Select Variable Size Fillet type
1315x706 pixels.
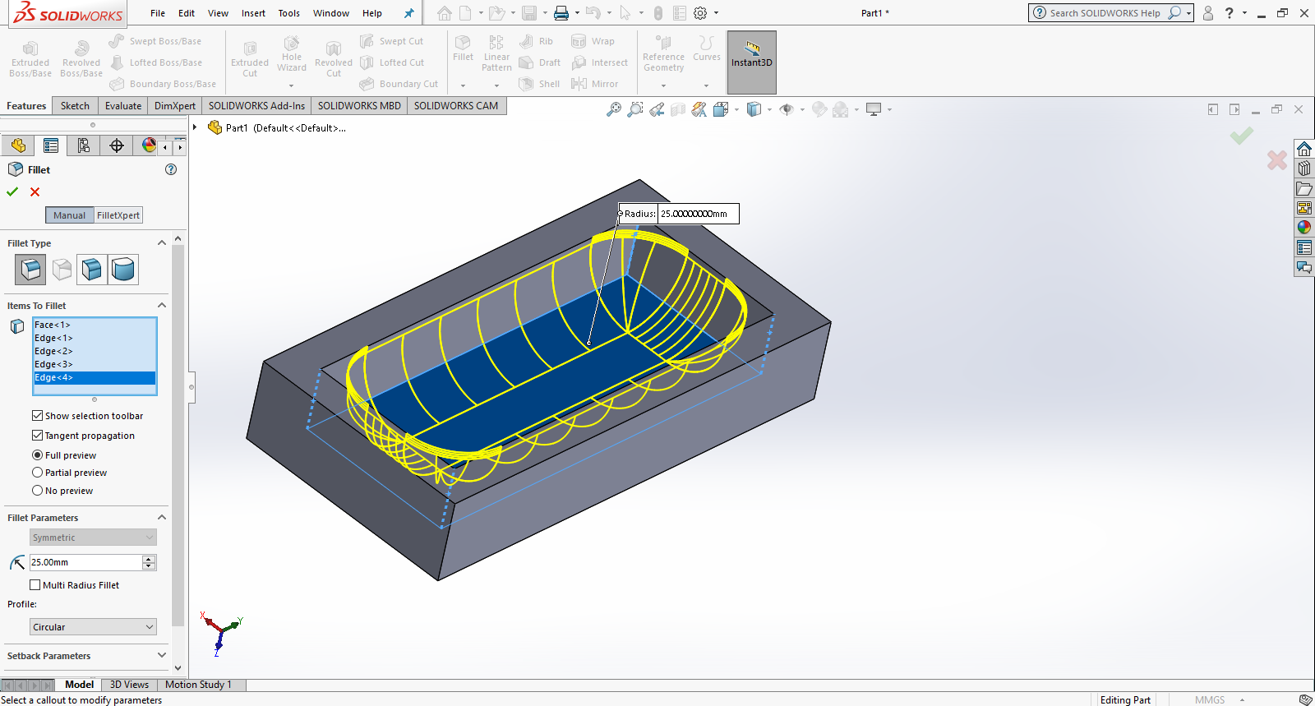(x=62, y=269)
